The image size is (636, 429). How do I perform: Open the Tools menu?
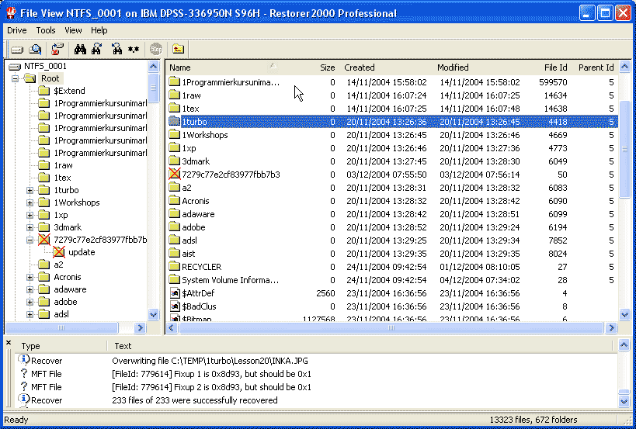(45, 30)
